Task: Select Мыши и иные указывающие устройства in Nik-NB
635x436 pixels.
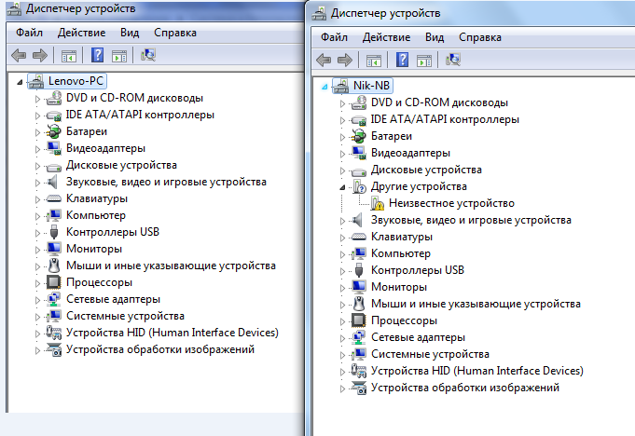Action: pos(476,304)
